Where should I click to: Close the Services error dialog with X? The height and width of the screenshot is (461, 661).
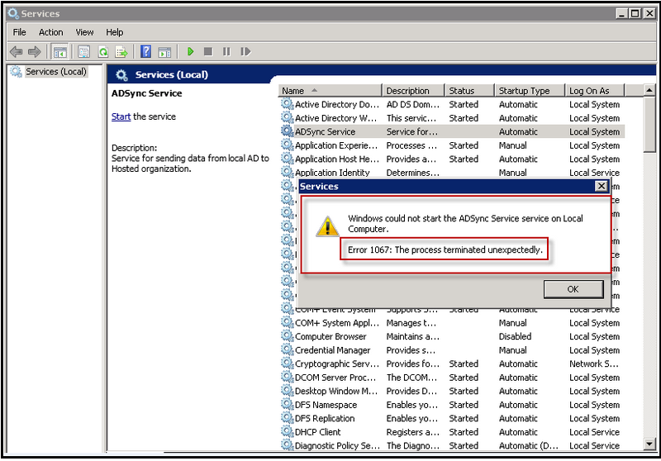point(602,186)
